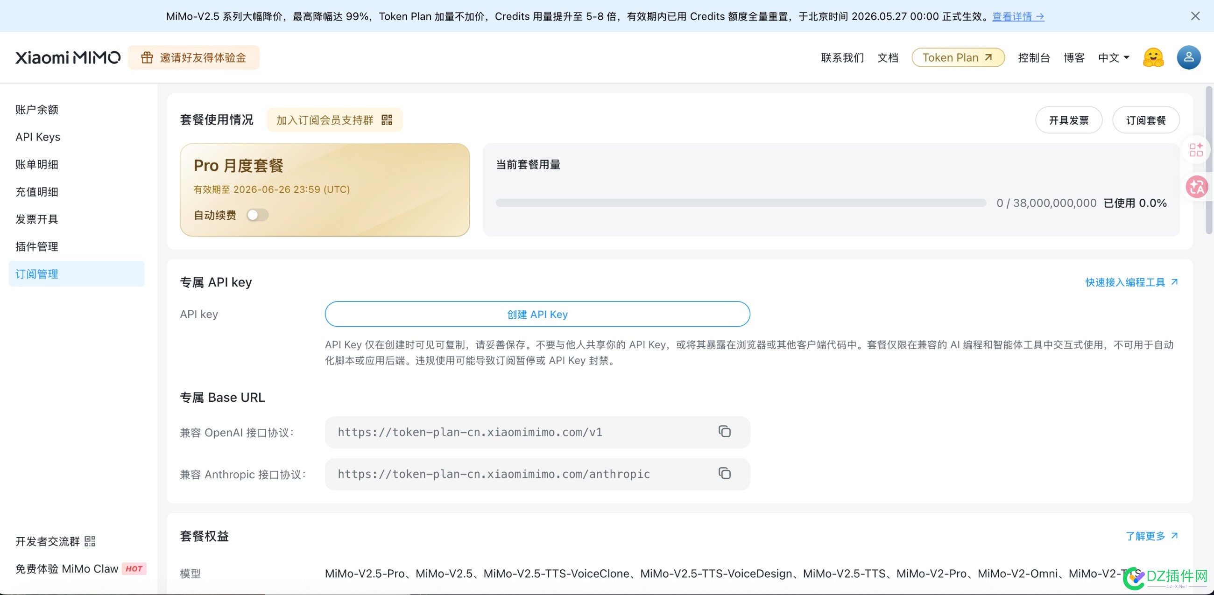The image size is (1214, 595).
Task: Open the user profile avatar
Action: [1188, 57]
